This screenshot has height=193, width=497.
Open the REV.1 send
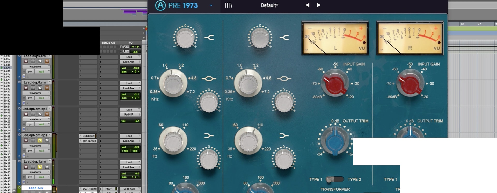pyautogui.click(x=109, y=189)
